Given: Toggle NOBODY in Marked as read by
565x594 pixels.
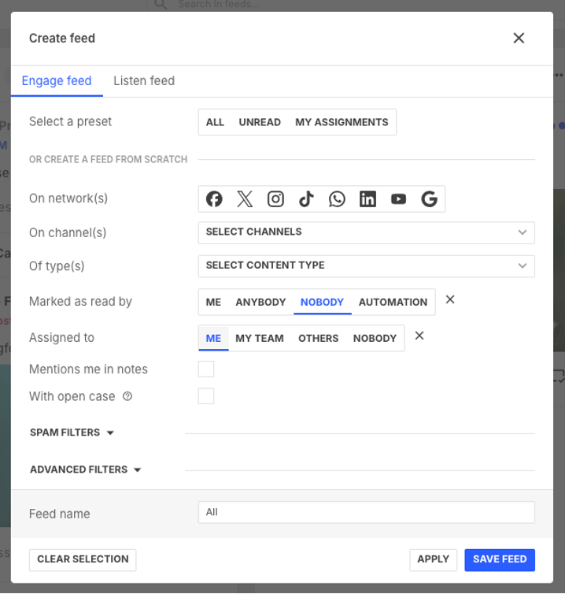Looking at the screenshot, I should click(x=322, y=303).
